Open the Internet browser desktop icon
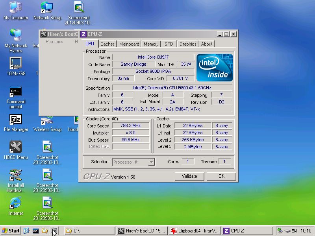This screenshot has height=236, width=315. tap(16, 206)
